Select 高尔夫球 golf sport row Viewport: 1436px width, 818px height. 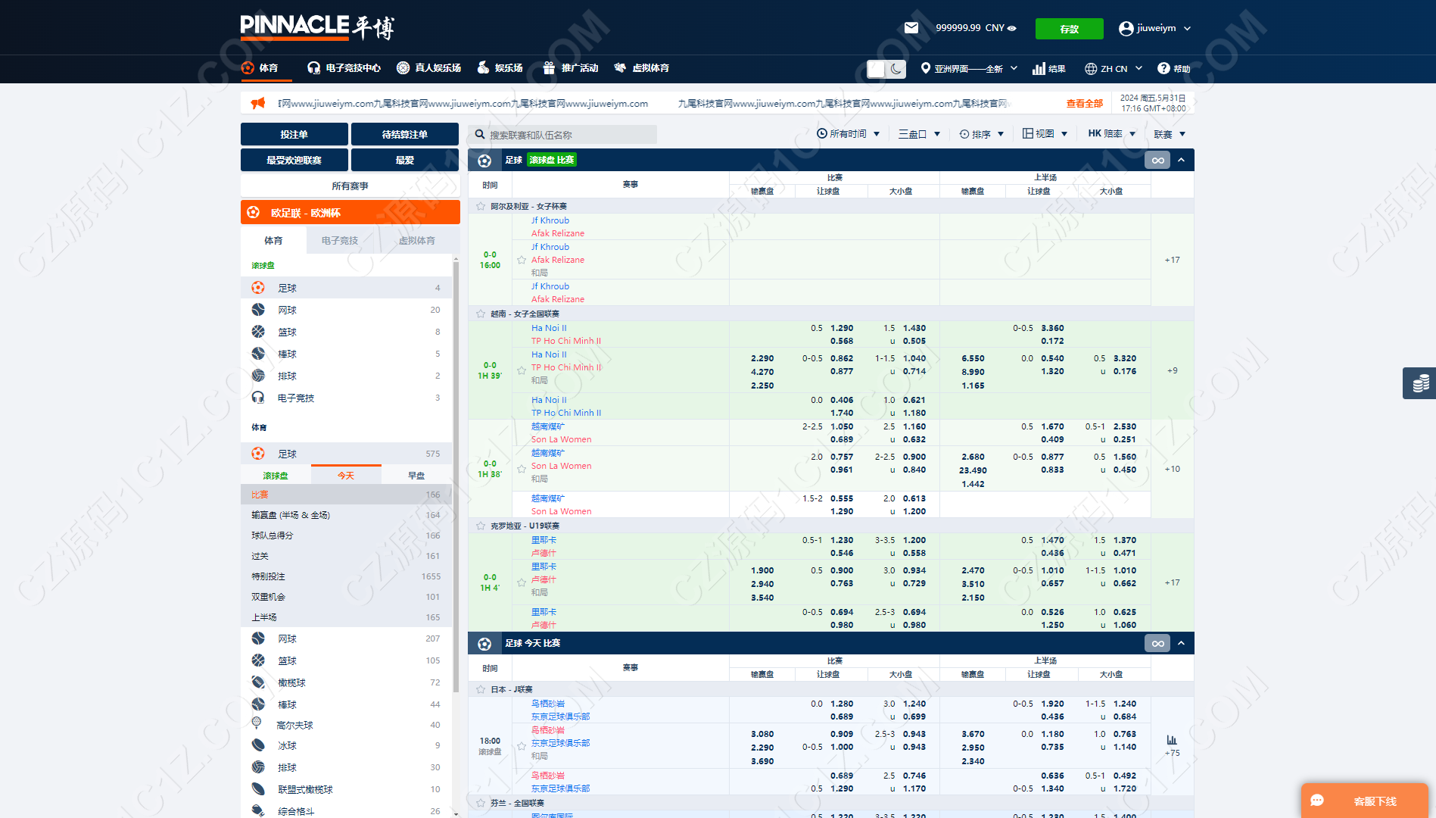[x=347, y=725]
